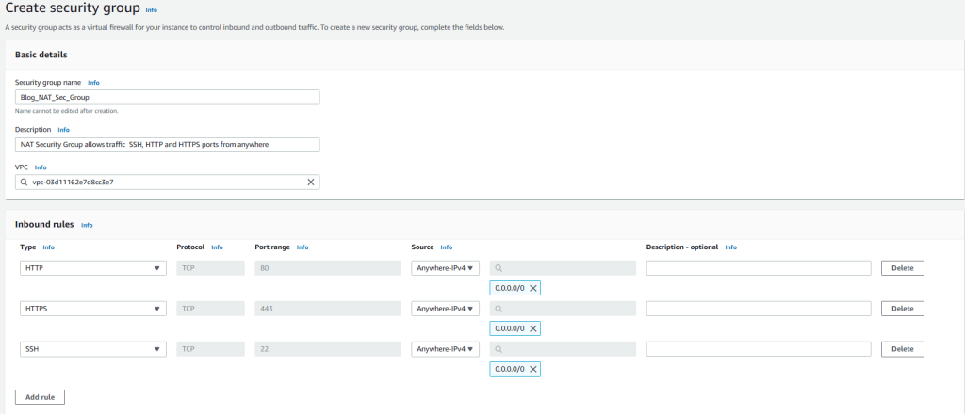965x414 pixels.
Task: Remove 0.0.0.0/0 chip from the HTTP rule
Action: (x=533, y=288)
